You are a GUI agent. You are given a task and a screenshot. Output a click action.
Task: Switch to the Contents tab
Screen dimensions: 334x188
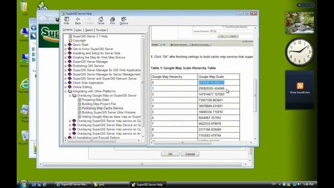pyautogui.click(x=67, y=30)
